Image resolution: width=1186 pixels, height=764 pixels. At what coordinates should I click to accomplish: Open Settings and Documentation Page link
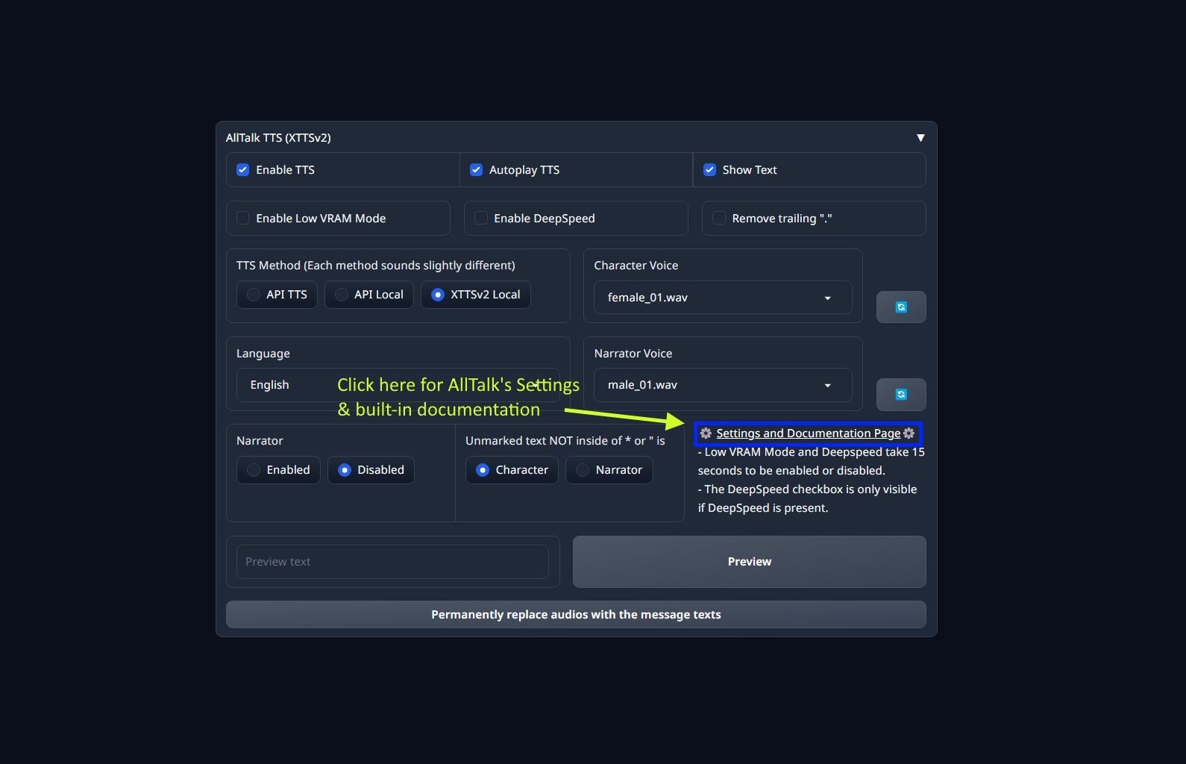pyautogui.click(x=808, y=433)
